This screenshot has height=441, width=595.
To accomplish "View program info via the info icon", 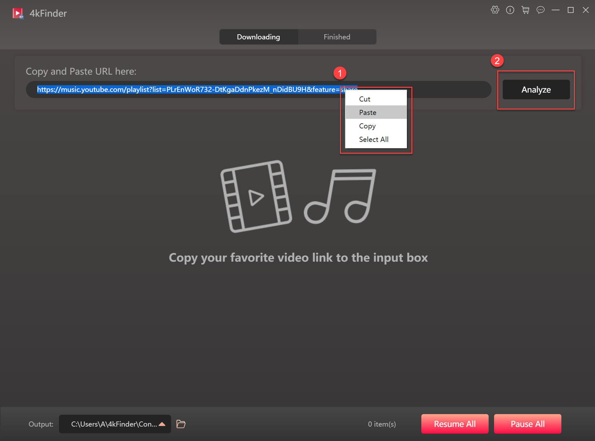I will coord(510,10).
